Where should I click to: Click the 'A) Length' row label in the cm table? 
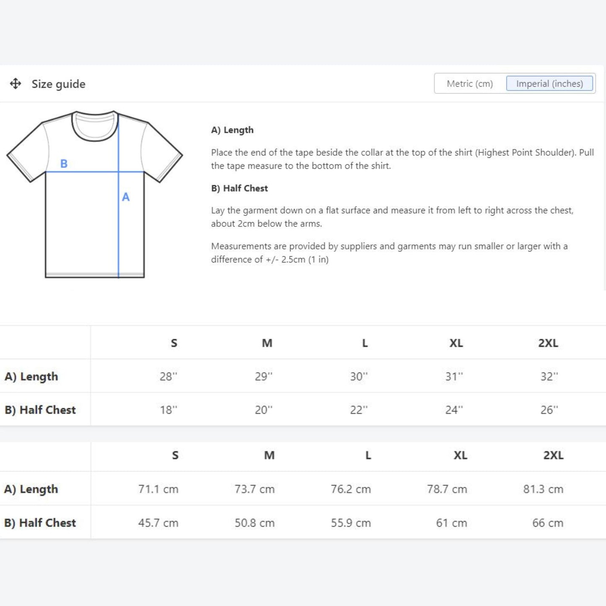(x=31, y=489)
